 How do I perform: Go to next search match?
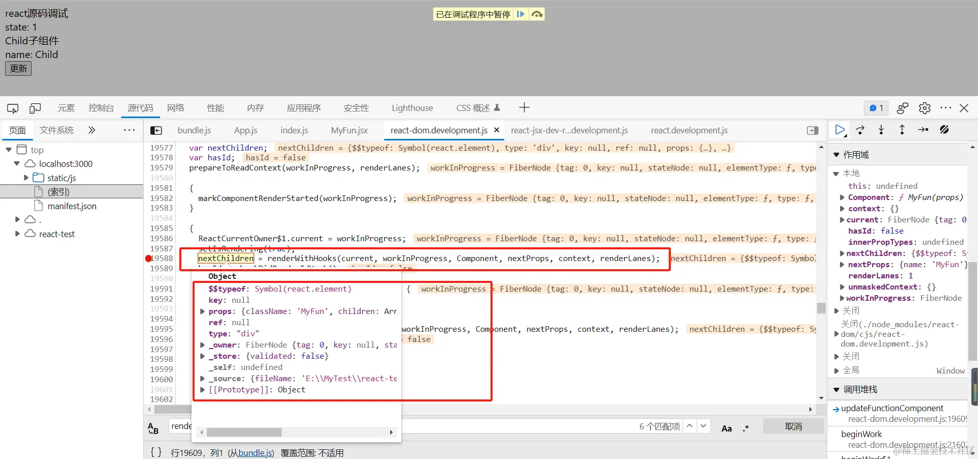point(703,426)
